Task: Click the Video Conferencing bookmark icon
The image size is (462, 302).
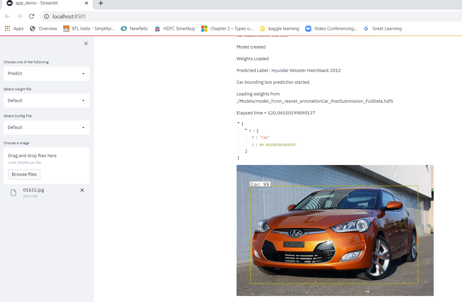Action: (x=308, y=28)
